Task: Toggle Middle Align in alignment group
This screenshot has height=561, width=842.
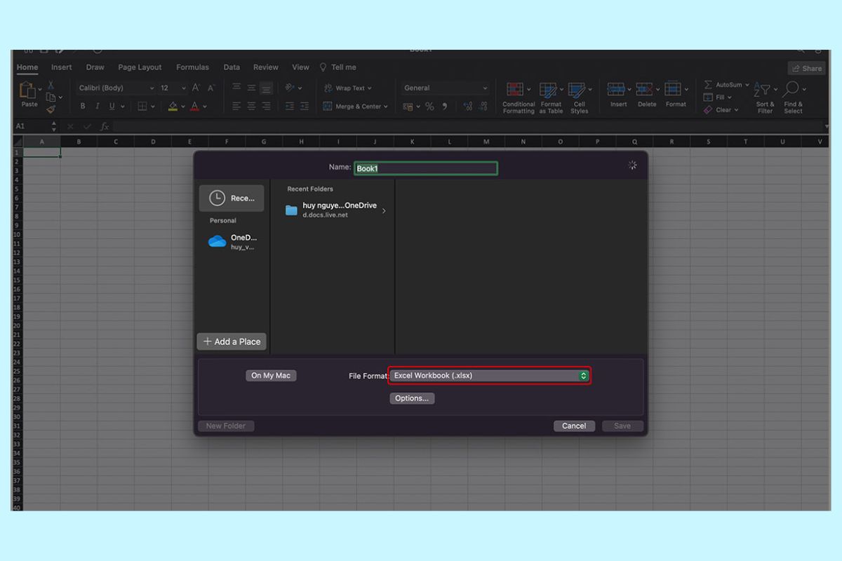Action: point(251,88)
